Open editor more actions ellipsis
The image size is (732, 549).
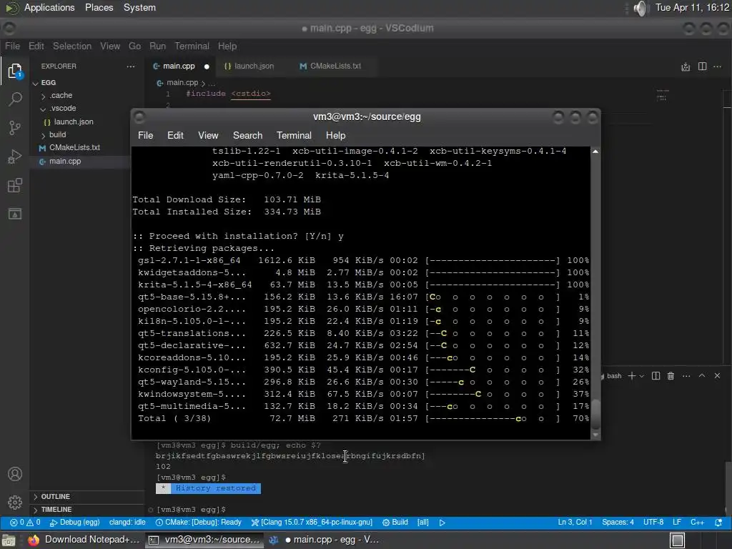[718, 66]
